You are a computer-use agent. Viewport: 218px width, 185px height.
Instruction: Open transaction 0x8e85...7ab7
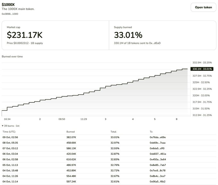(x=158, y=165)
